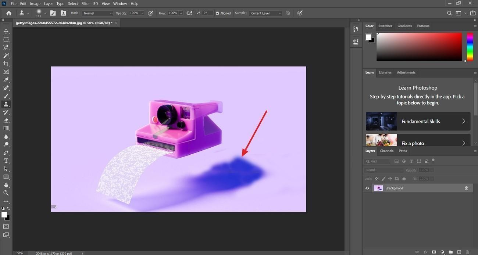478x255 pixels.
Task: Toggle ignore adjustment layers when cloning
Action: point(288,13)
